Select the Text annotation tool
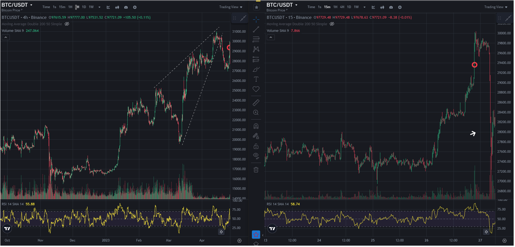This screenshot has width=515, height=247. point(256,79)
